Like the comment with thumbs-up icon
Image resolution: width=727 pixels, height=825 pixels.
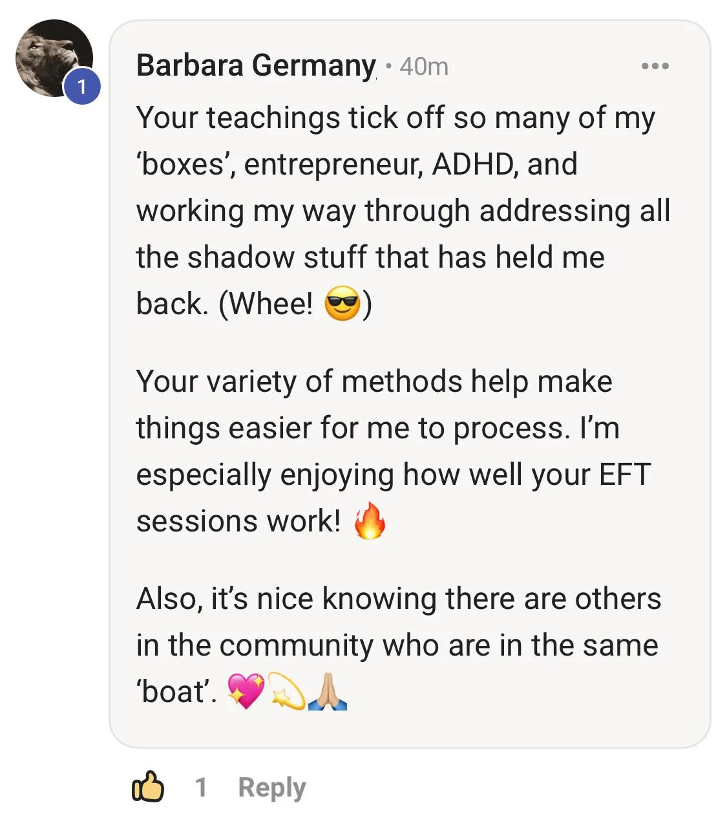click(x=148, y=787)
